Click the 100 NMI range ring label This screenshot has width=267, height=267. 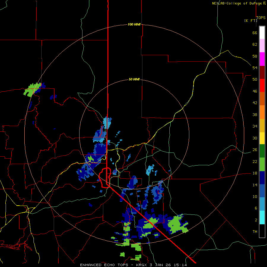point(134,24)
